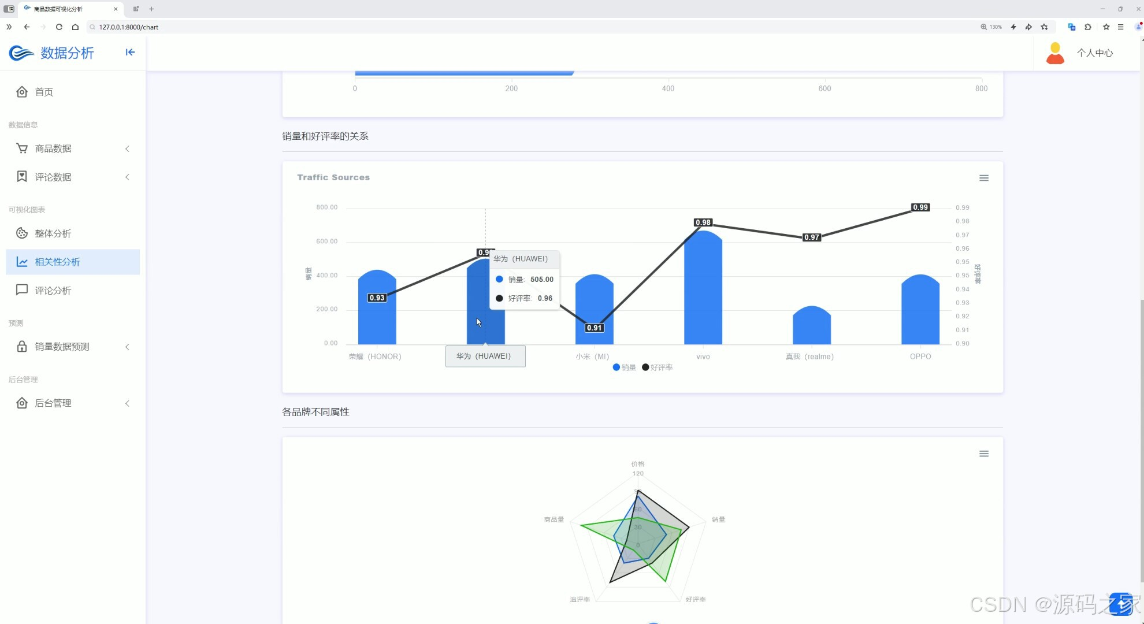1144x624 pixels.
Task: Expand the 评论数据 submenu chevron
Action: (x=127, y=177)
